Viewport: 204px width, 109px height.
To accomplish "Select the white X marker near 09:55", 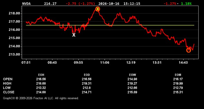I will click(74, 35).
